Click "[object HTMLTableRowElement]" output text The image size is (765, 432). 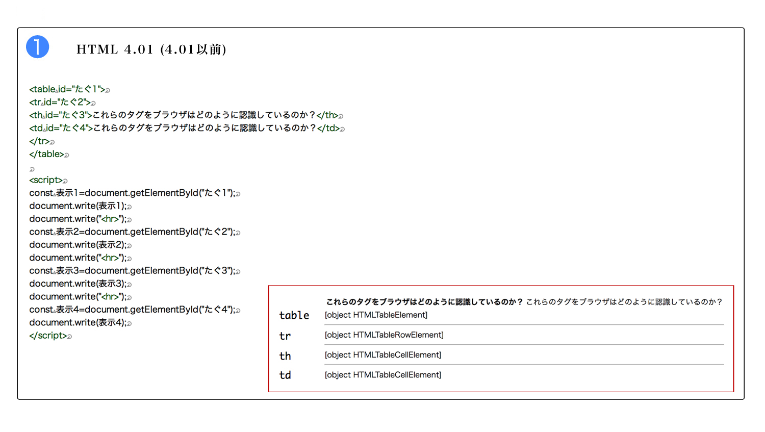384,335
